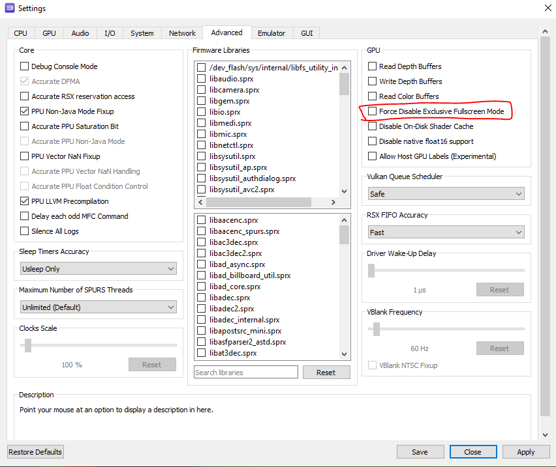Check libcamera.sprx library
Image resolution: width=556 pixels, height=467 pixels.
[201, 90]
